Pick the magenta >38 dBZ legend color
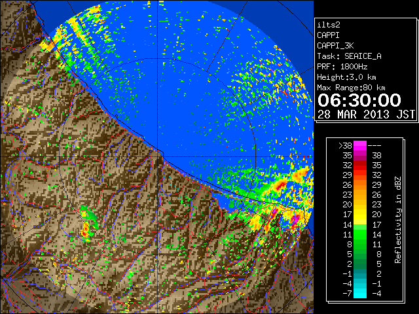The height and width of the screenshot is (314, 419). tap(360, 145)
